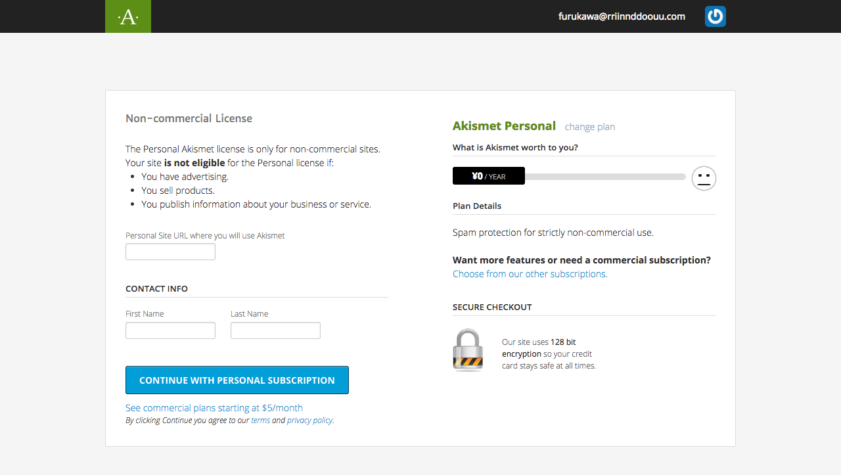Open the privacy policy link
The height and width of the screenshot is (475, 841).
309,420
